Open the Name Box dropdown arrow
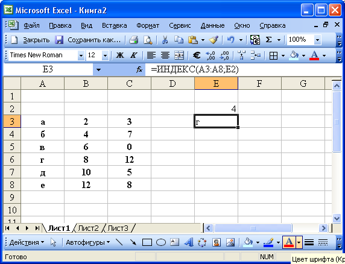The height and width of the screenshot is (264, 345). (x=98, y=70)
